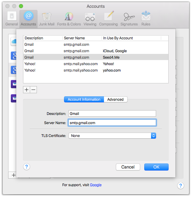
Task: Select the Gmail row used by Seed4.Me
Action: [96, 57]
